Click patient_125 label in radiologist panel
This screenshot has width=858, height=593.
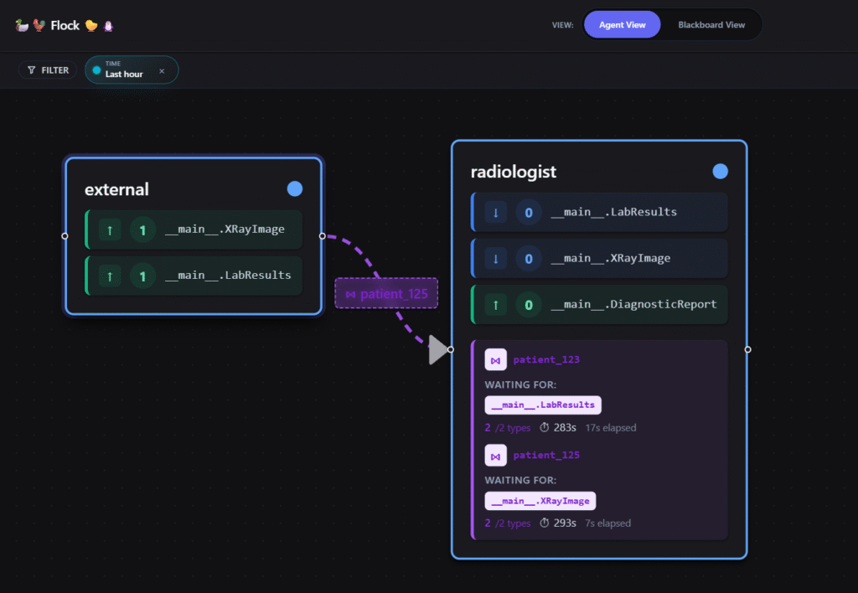pos(546,455)
